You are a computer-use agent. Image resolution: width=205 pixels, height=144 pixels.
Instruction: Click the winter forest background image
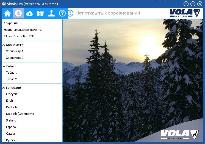click(x=133, y=81)
